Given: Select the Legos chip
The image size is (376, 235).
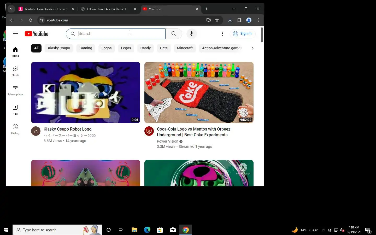Looking at the screenshot, I should point(126,48).
